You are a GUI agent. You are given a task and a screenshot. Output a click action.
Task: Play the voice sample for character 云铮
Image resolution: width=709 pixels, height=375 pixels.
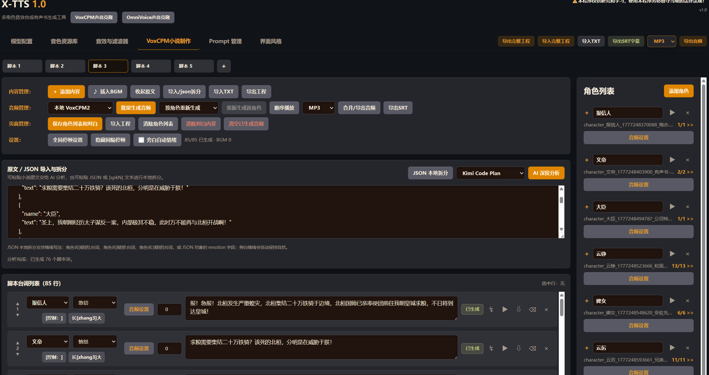(672, 254)
